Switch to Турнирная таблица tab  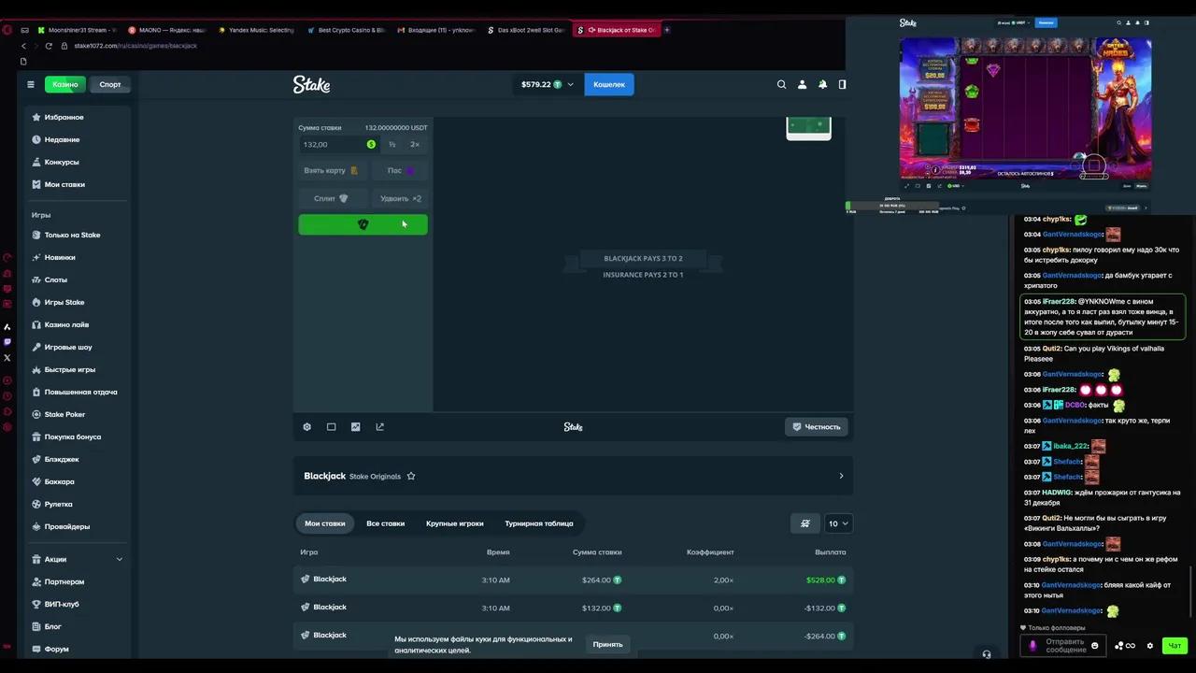pos(539,523)
